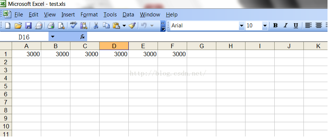Image resolution: width=329 pixels, height=139 pixels.
Task: Click cell F1 containing 3000
Action: click(x=172, y=54)
